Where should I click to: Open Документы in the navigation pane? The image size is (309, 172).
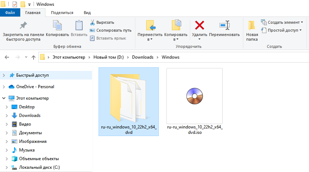pyautogui.click(x=30, y=133)
